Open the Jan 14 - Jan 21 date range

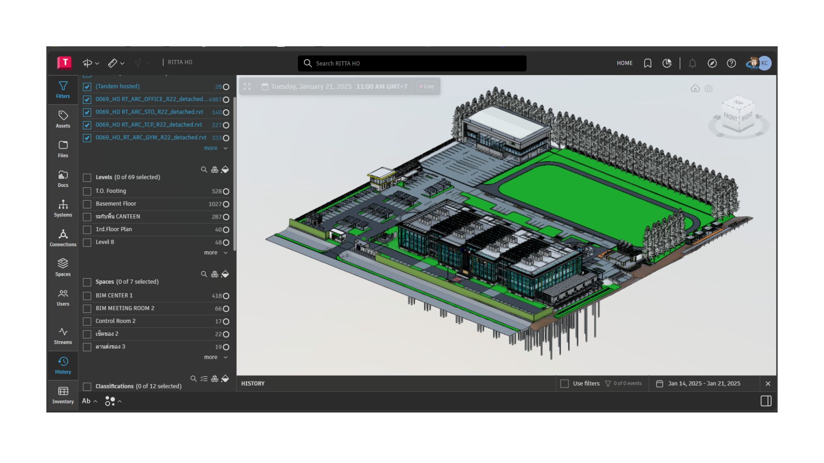[704, 384]
